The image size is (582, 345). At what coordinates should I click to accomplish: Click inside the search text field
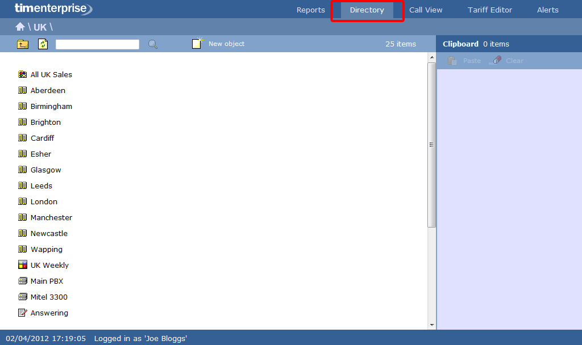[x=97, y=43]
